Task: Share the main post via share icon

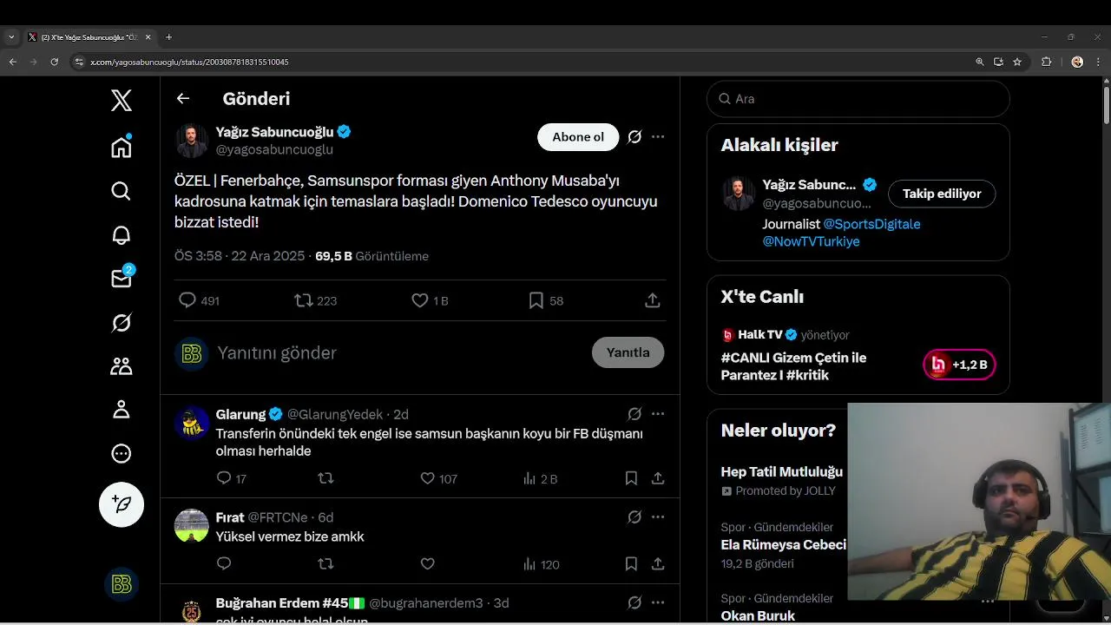Action: pos(653,300)
